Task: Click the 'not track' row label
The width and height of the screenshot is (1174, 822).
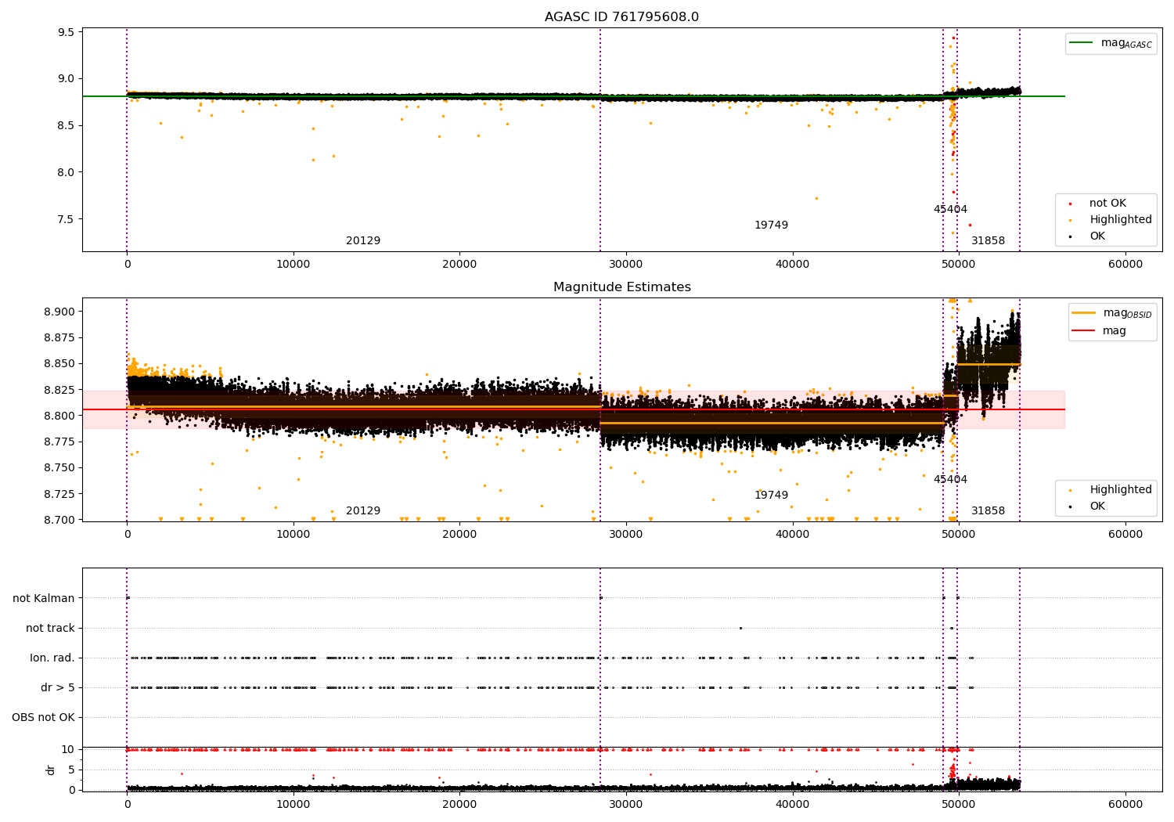Action: point(50,629)
